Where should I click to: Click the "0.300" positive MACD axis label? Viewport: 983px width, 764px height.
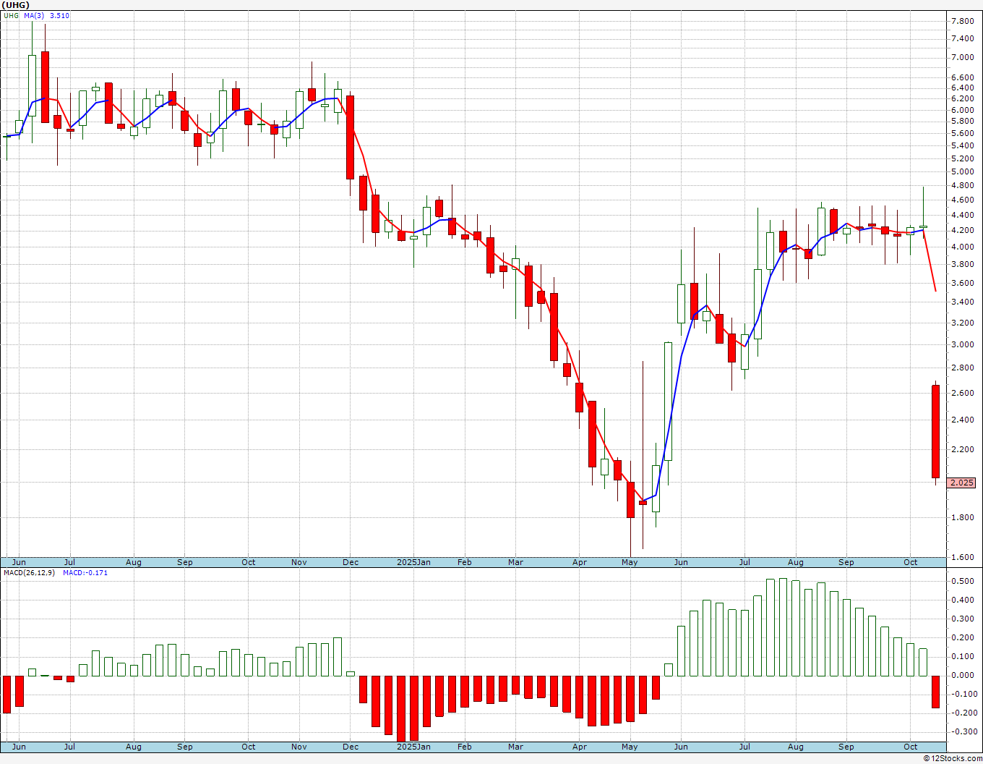click(x=962, y=619)
